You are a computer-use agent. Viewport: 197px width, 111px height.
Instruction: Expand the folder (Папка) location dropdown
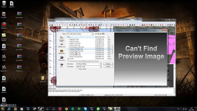(x=92, y=34)
